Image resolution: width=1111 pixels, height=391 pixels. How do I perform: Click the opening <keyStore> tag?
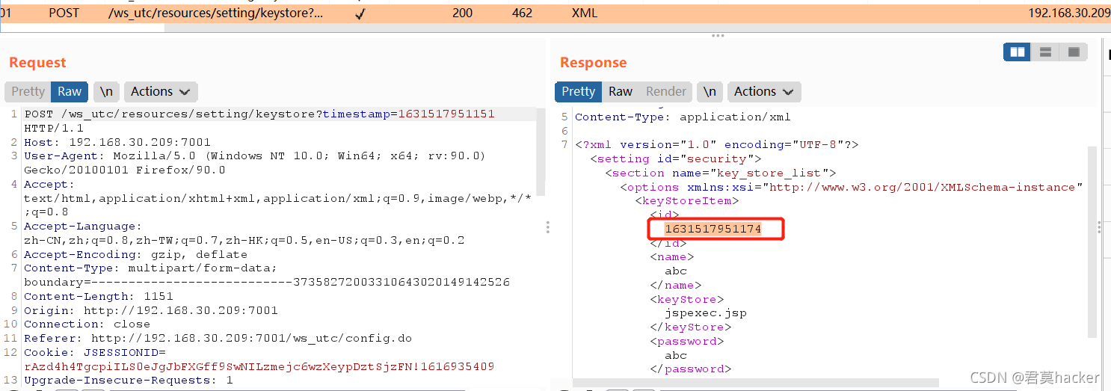click(x=686, y=299)
